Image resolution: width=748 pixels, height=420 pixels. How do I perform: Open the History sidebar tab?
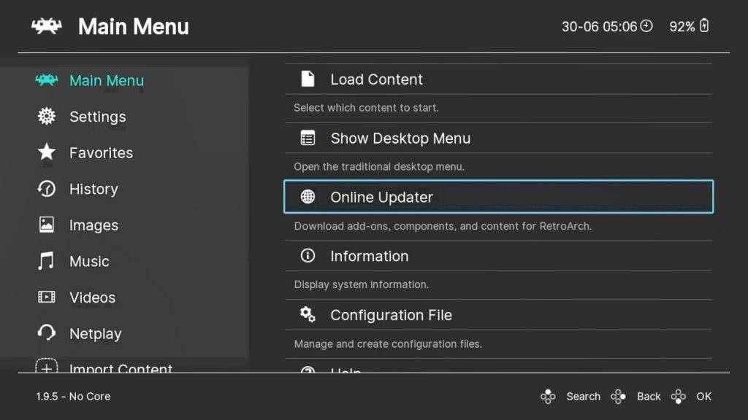click(x=93, y=189)
